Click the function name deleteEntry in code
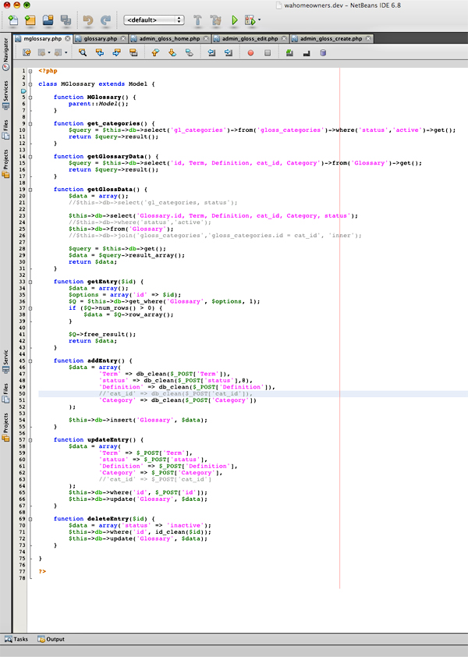The width and height of the screenshot is (468, 657). 108,519
